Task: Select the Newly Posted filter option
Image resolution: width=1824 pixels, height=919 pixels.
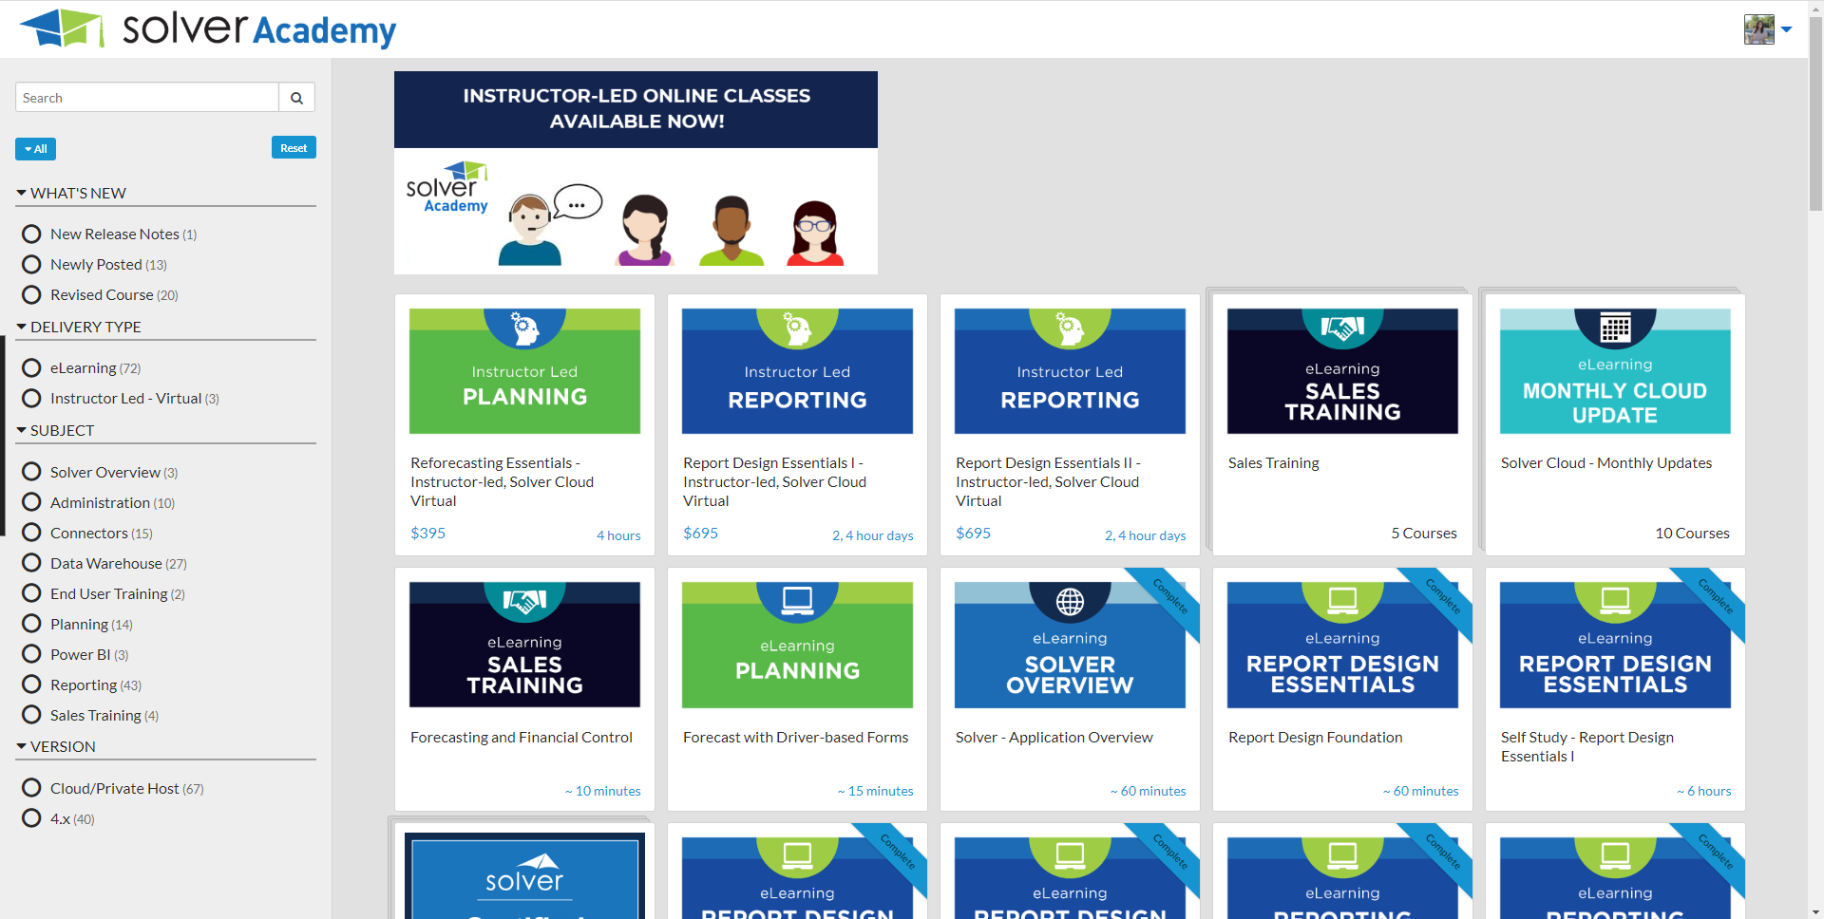Action: click(32, 264)
